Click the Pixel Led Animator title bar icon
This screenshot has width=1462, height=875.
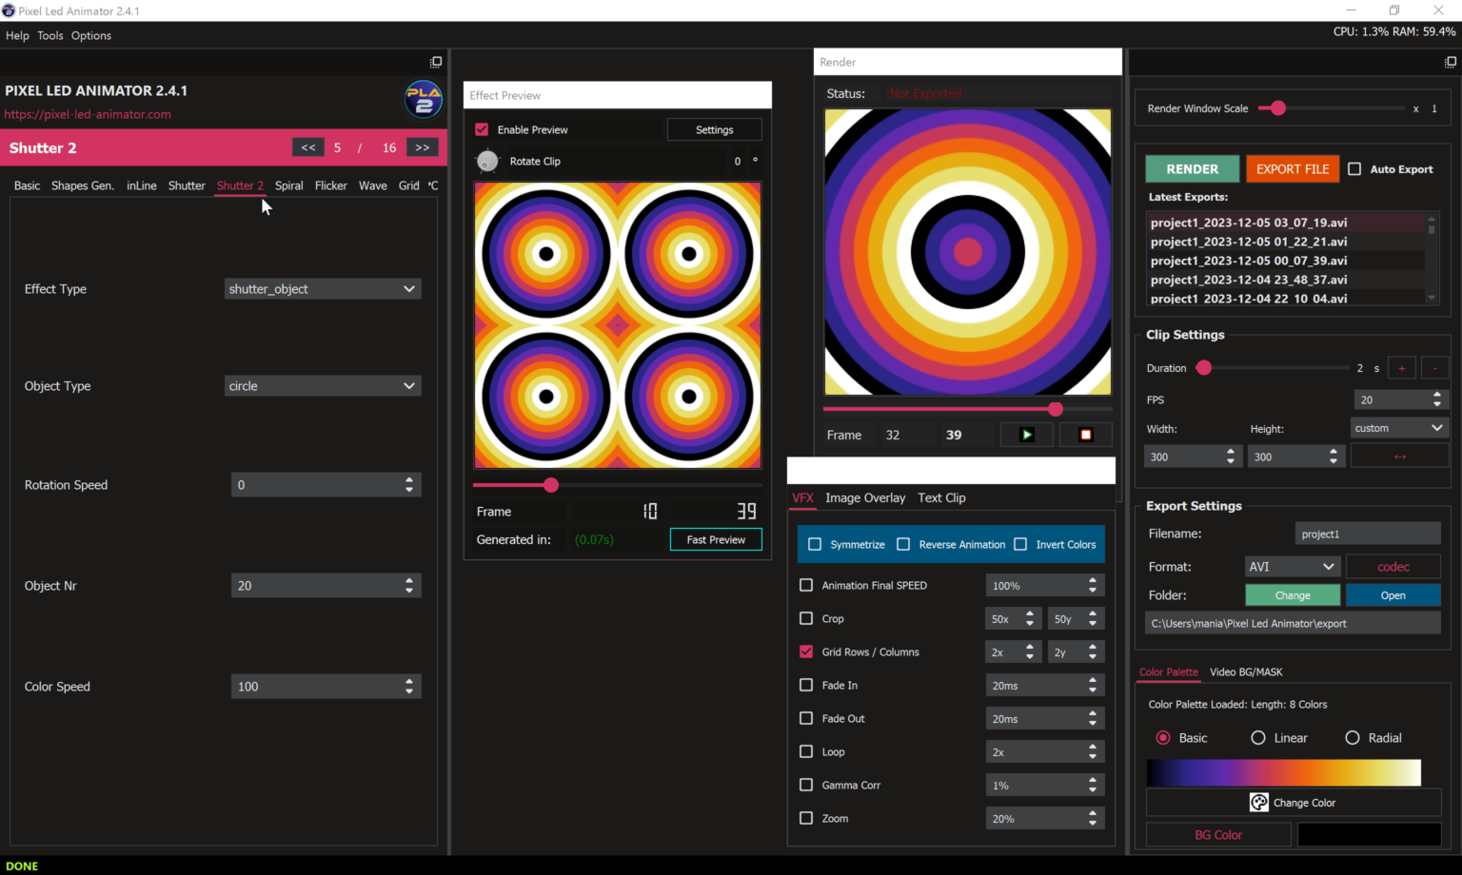(9, 10)
